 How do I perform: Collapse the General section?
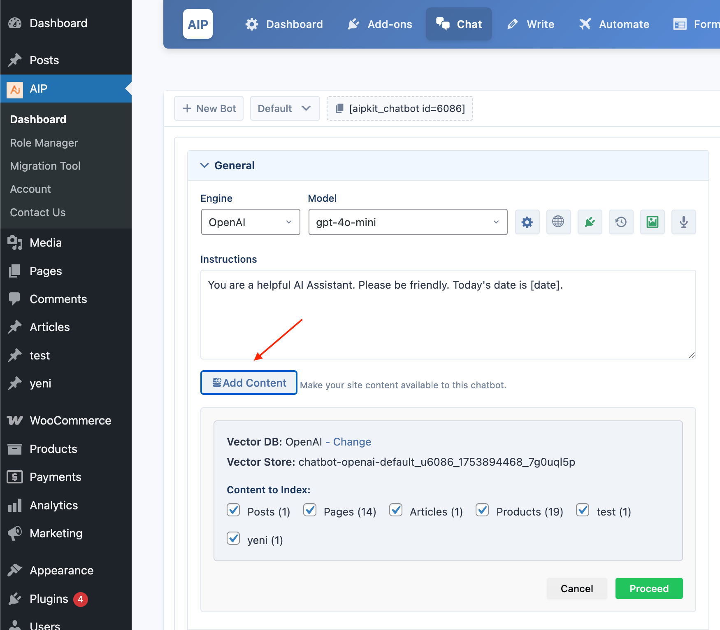click(x=448, y=166)
